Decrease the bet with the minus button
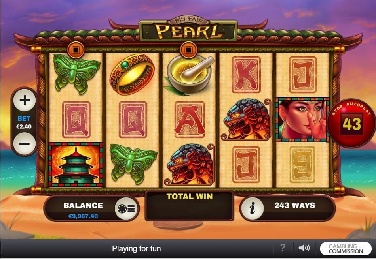 (25, 143)
